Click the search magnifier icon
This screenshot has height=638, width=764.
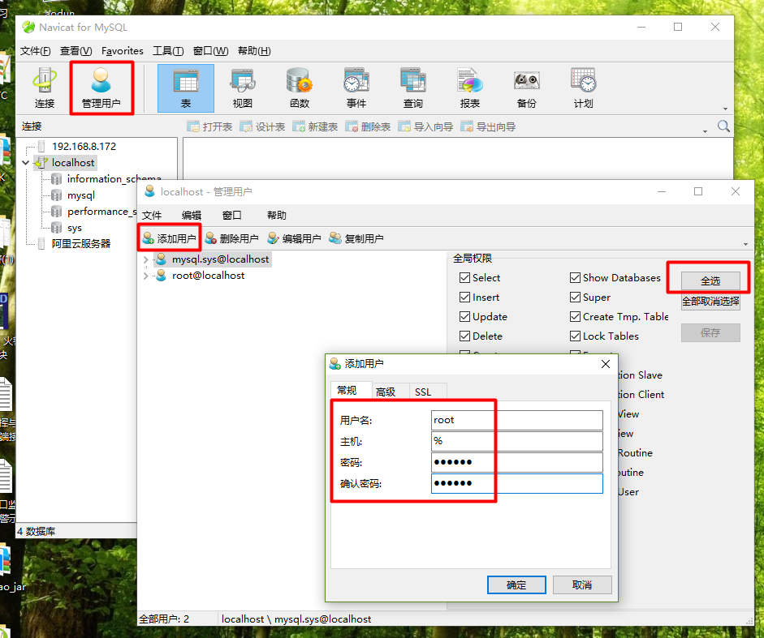(723, 126)
